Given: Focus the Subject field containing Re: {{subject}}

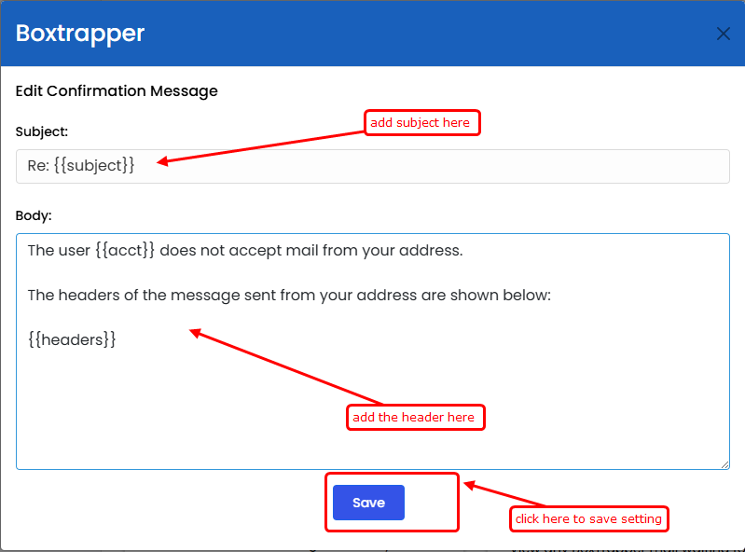Looking at the screenshot, I should click(373, 166).
